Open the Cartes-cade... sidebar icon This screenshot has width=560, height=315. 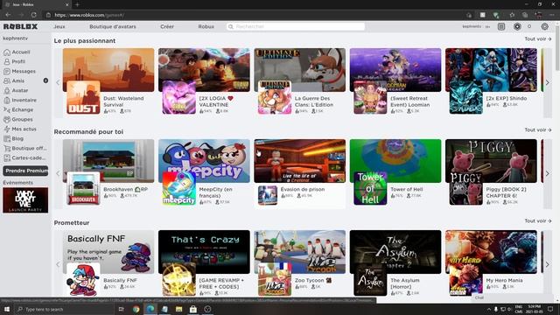click(x=7, y=157)
